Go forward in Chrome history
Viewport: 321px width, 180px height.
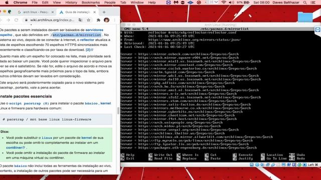point(8,20)
